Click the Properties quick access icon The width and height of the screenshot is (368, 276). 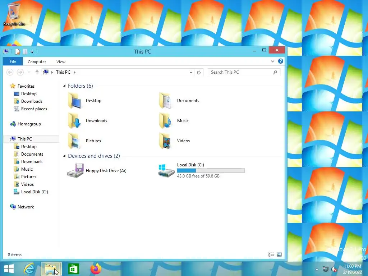[x=17, y=52]
